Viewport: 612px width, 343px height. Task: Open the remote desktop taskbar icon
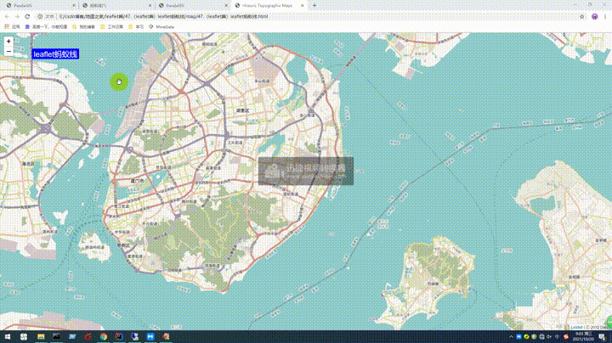(134, 337)
